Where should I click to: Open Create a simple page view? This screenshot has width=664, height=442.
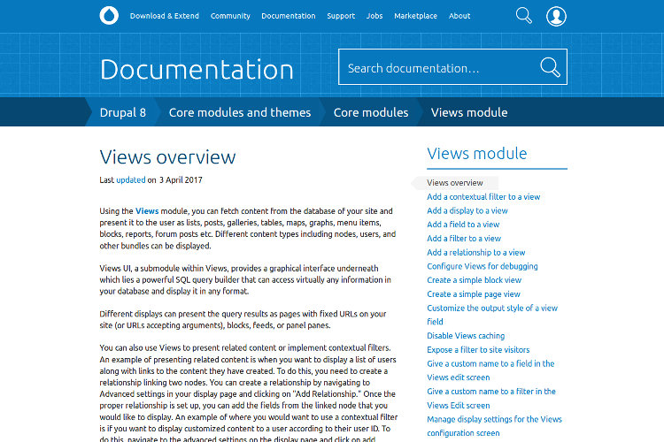pos(474,294)
